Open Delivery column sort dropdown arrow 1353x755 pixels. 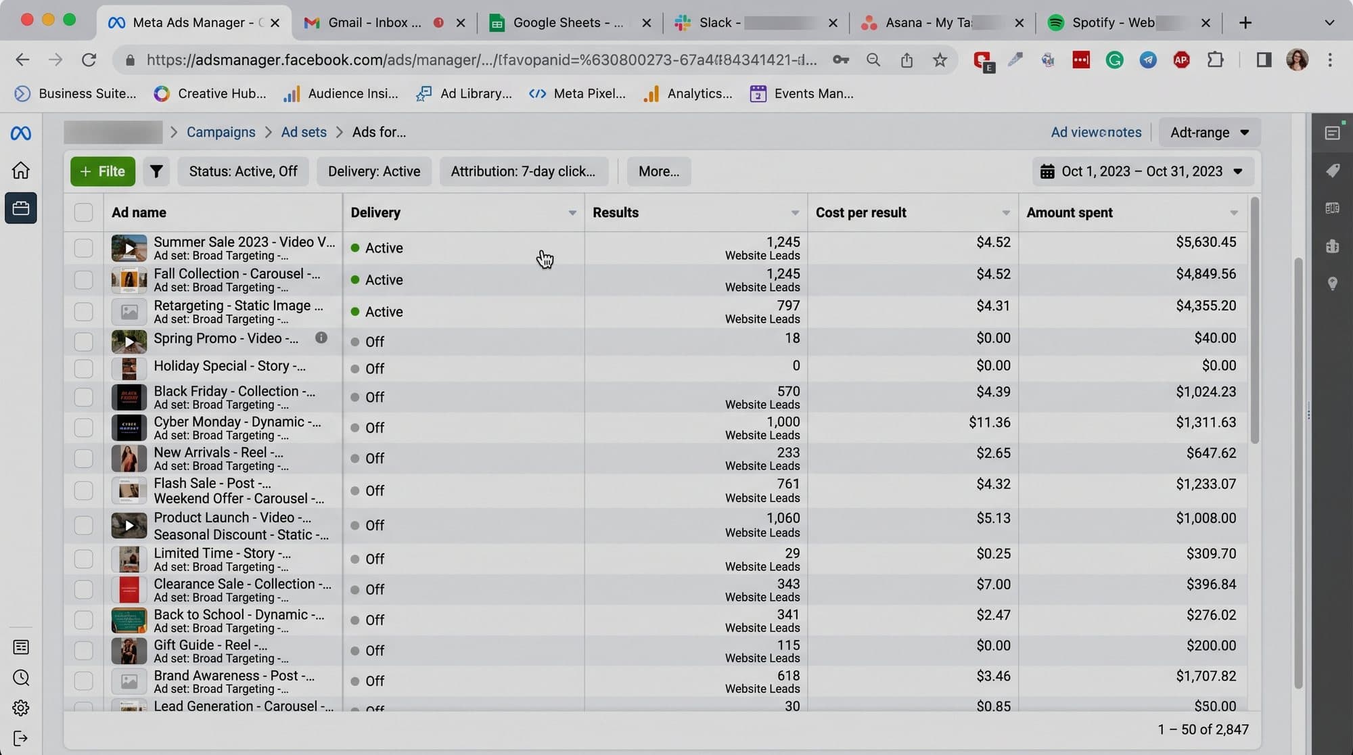pyautogui.click(x=572, y=213)
